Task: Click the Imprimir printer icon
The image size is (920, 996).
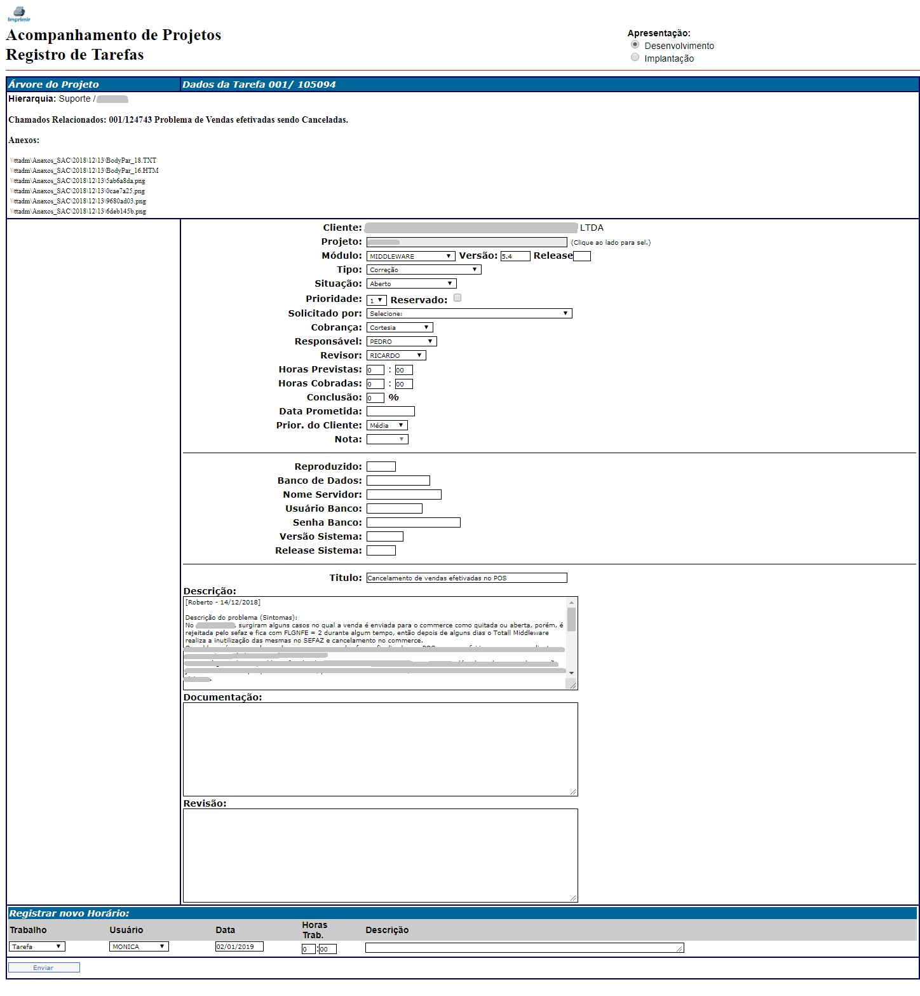Action: tap(18, 13)
